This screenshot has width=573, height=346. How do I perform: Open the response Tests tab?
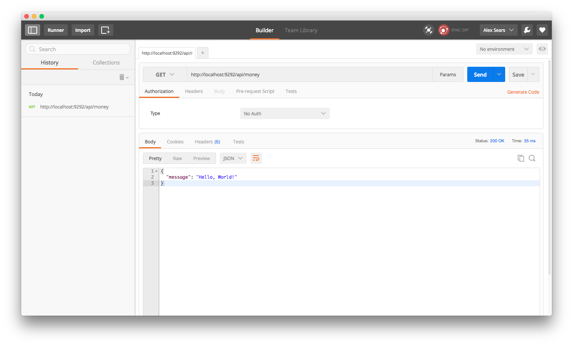pyautogui.click(x=238, y=142)
